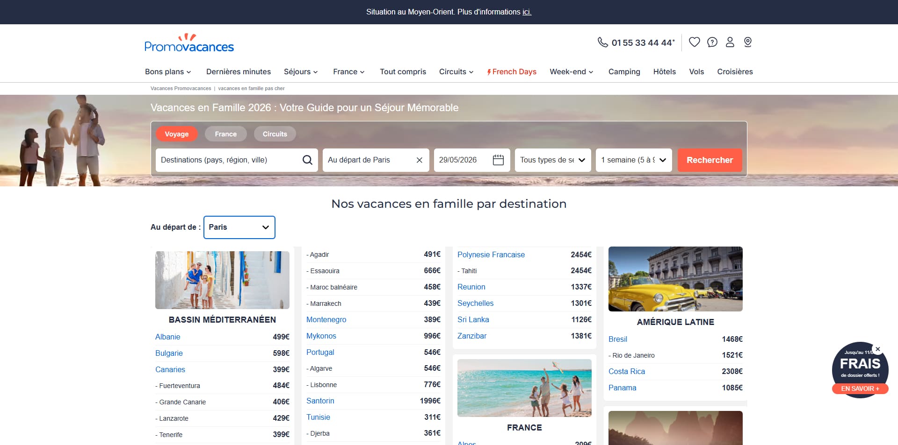Click the phone icon by the number
Screen dimensions: 898x445
(x=602, y=42)
